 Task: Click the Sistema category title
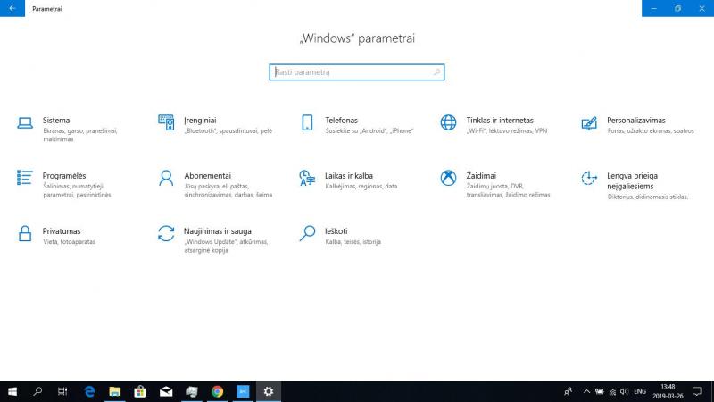[x=56, y=121]
